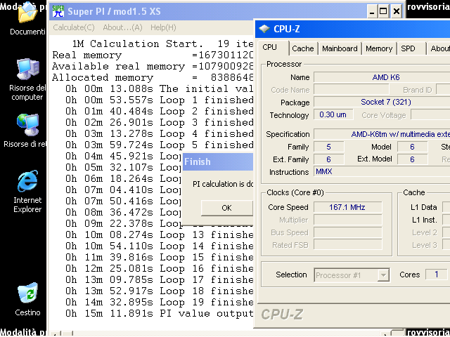This screenshot has height=337, width=450.
Task: Open the Documenti folder desktop icon
Action: [27, 19]
